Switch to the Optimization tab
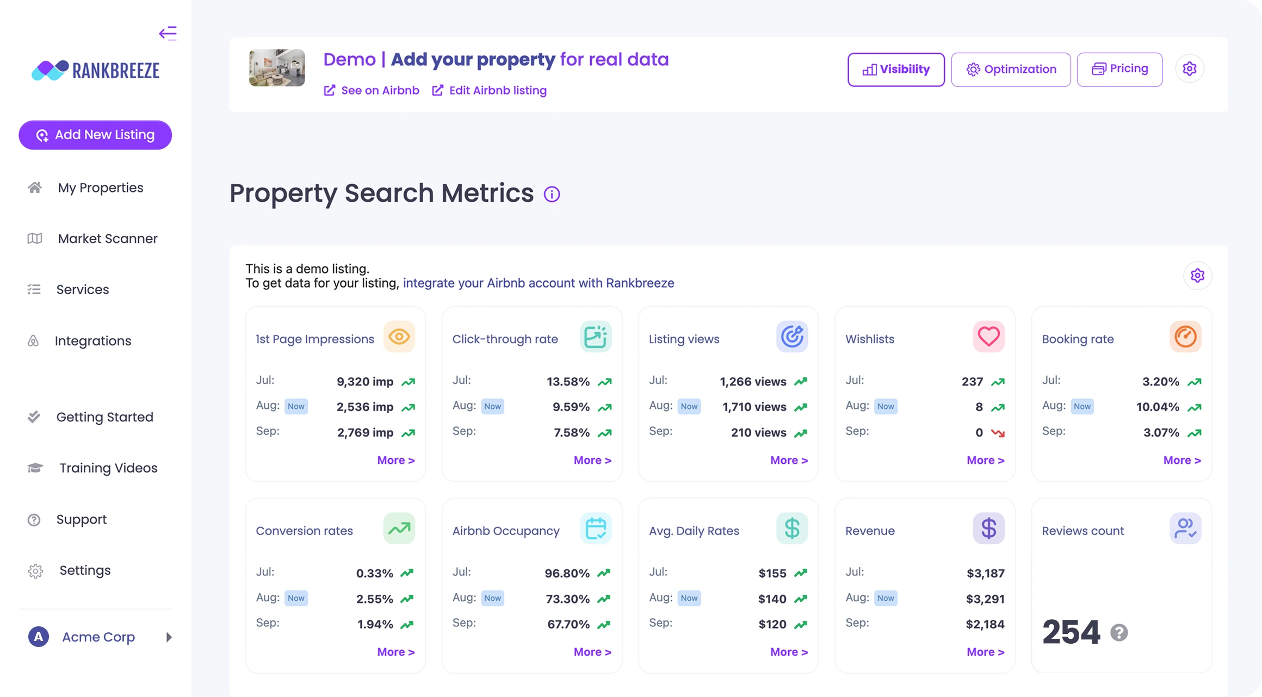 (1011, 70)
